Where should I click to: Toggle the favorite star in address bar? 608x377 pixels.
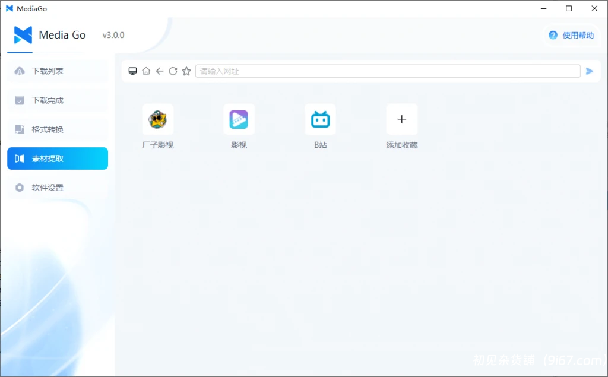click(186, 71)
